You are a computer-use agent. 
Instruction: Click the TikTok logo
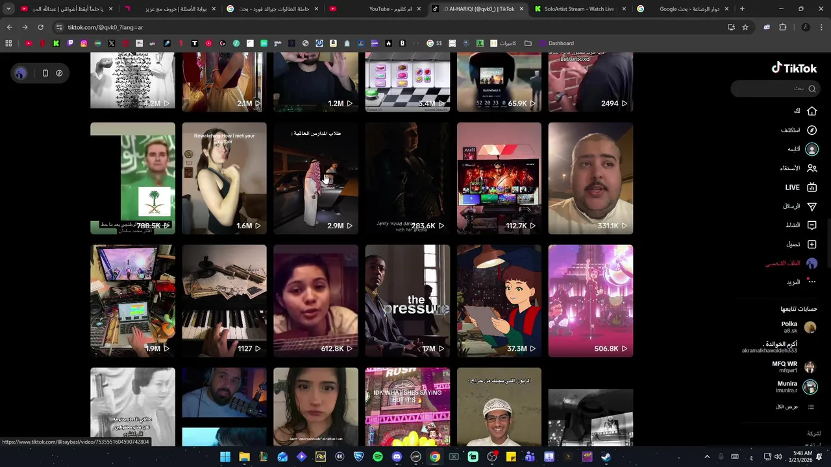[x=794, y=68]
